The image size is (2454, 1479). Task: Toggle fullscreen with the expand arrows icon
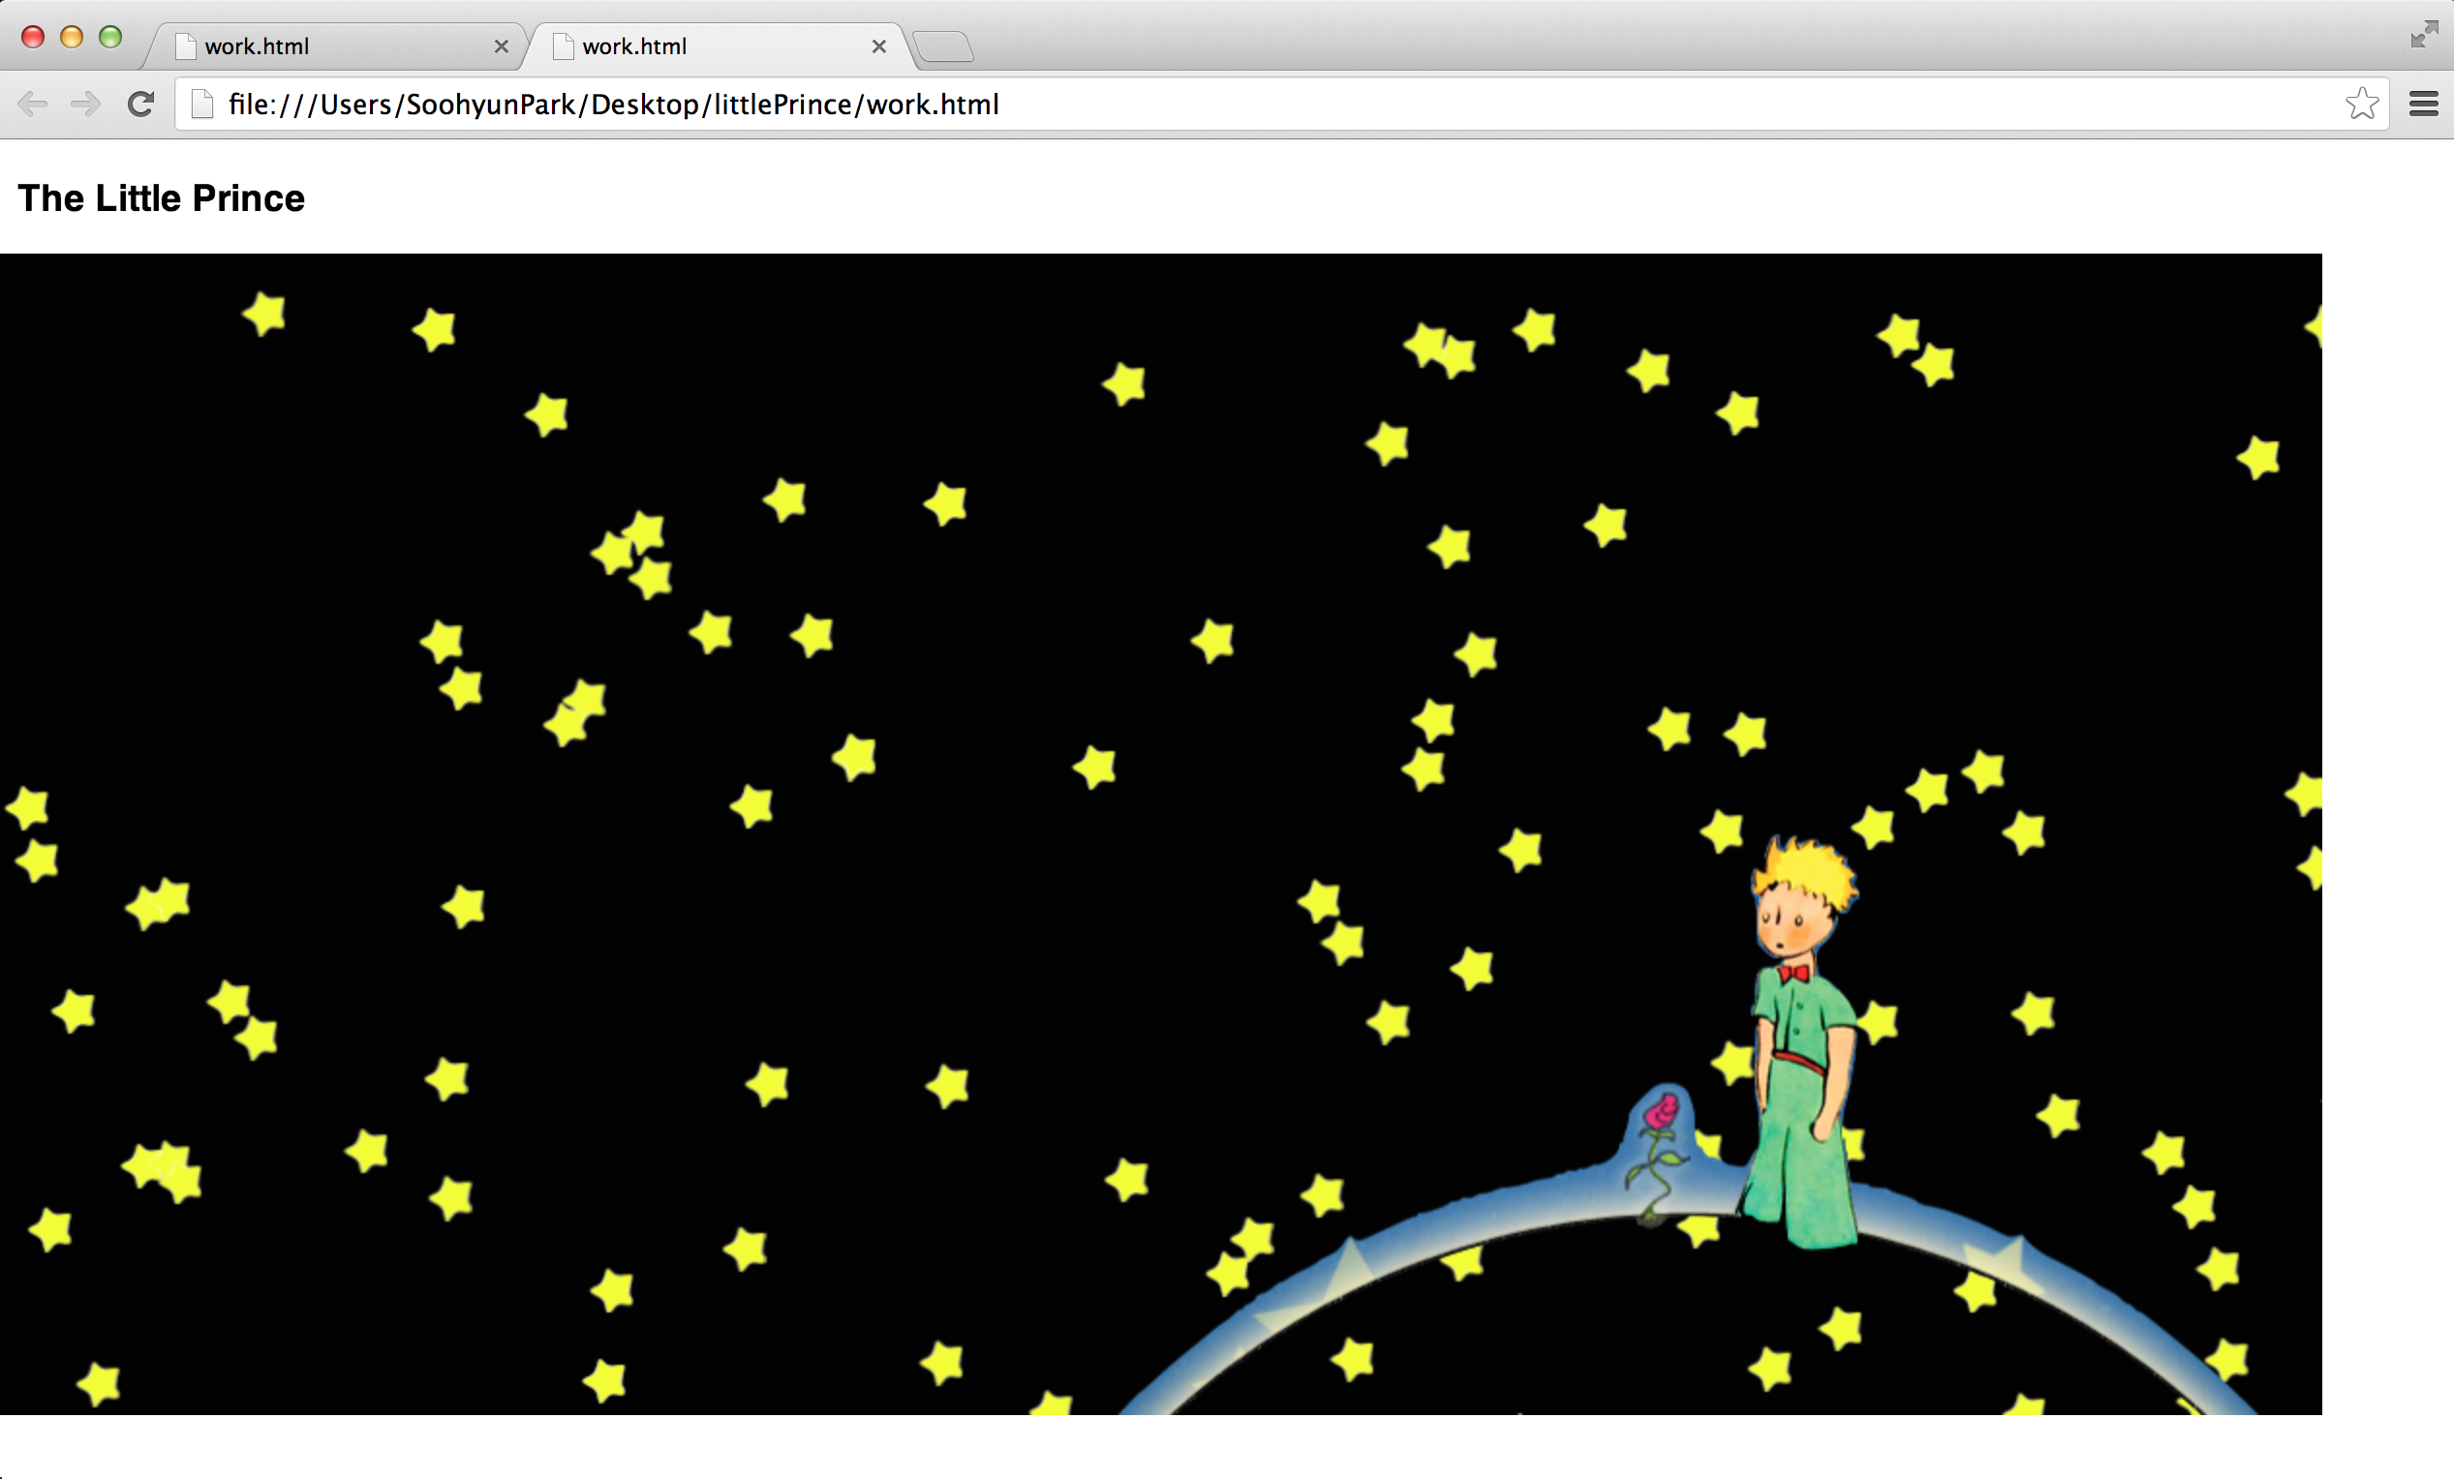pos(2424,35)
